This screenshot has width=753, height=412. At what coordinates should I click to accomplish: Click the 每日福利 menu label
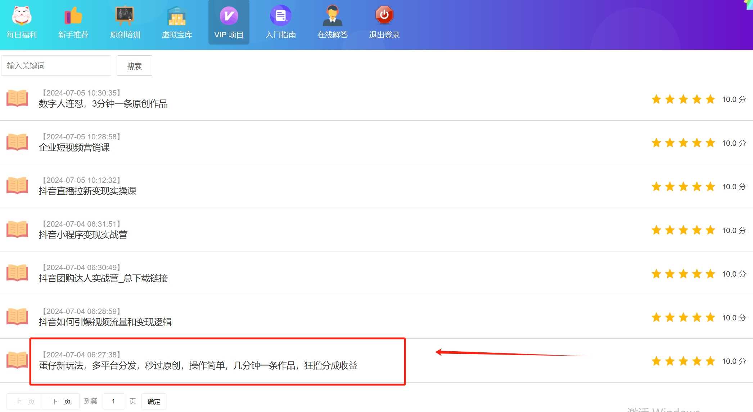22,35
